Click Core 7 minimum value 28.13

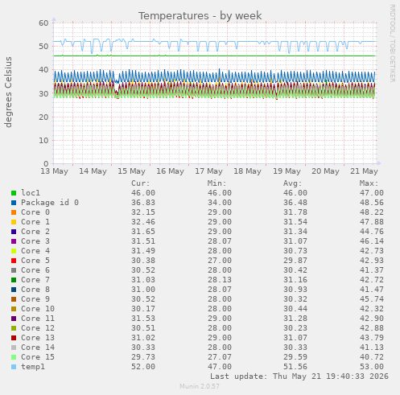point(220,280)
